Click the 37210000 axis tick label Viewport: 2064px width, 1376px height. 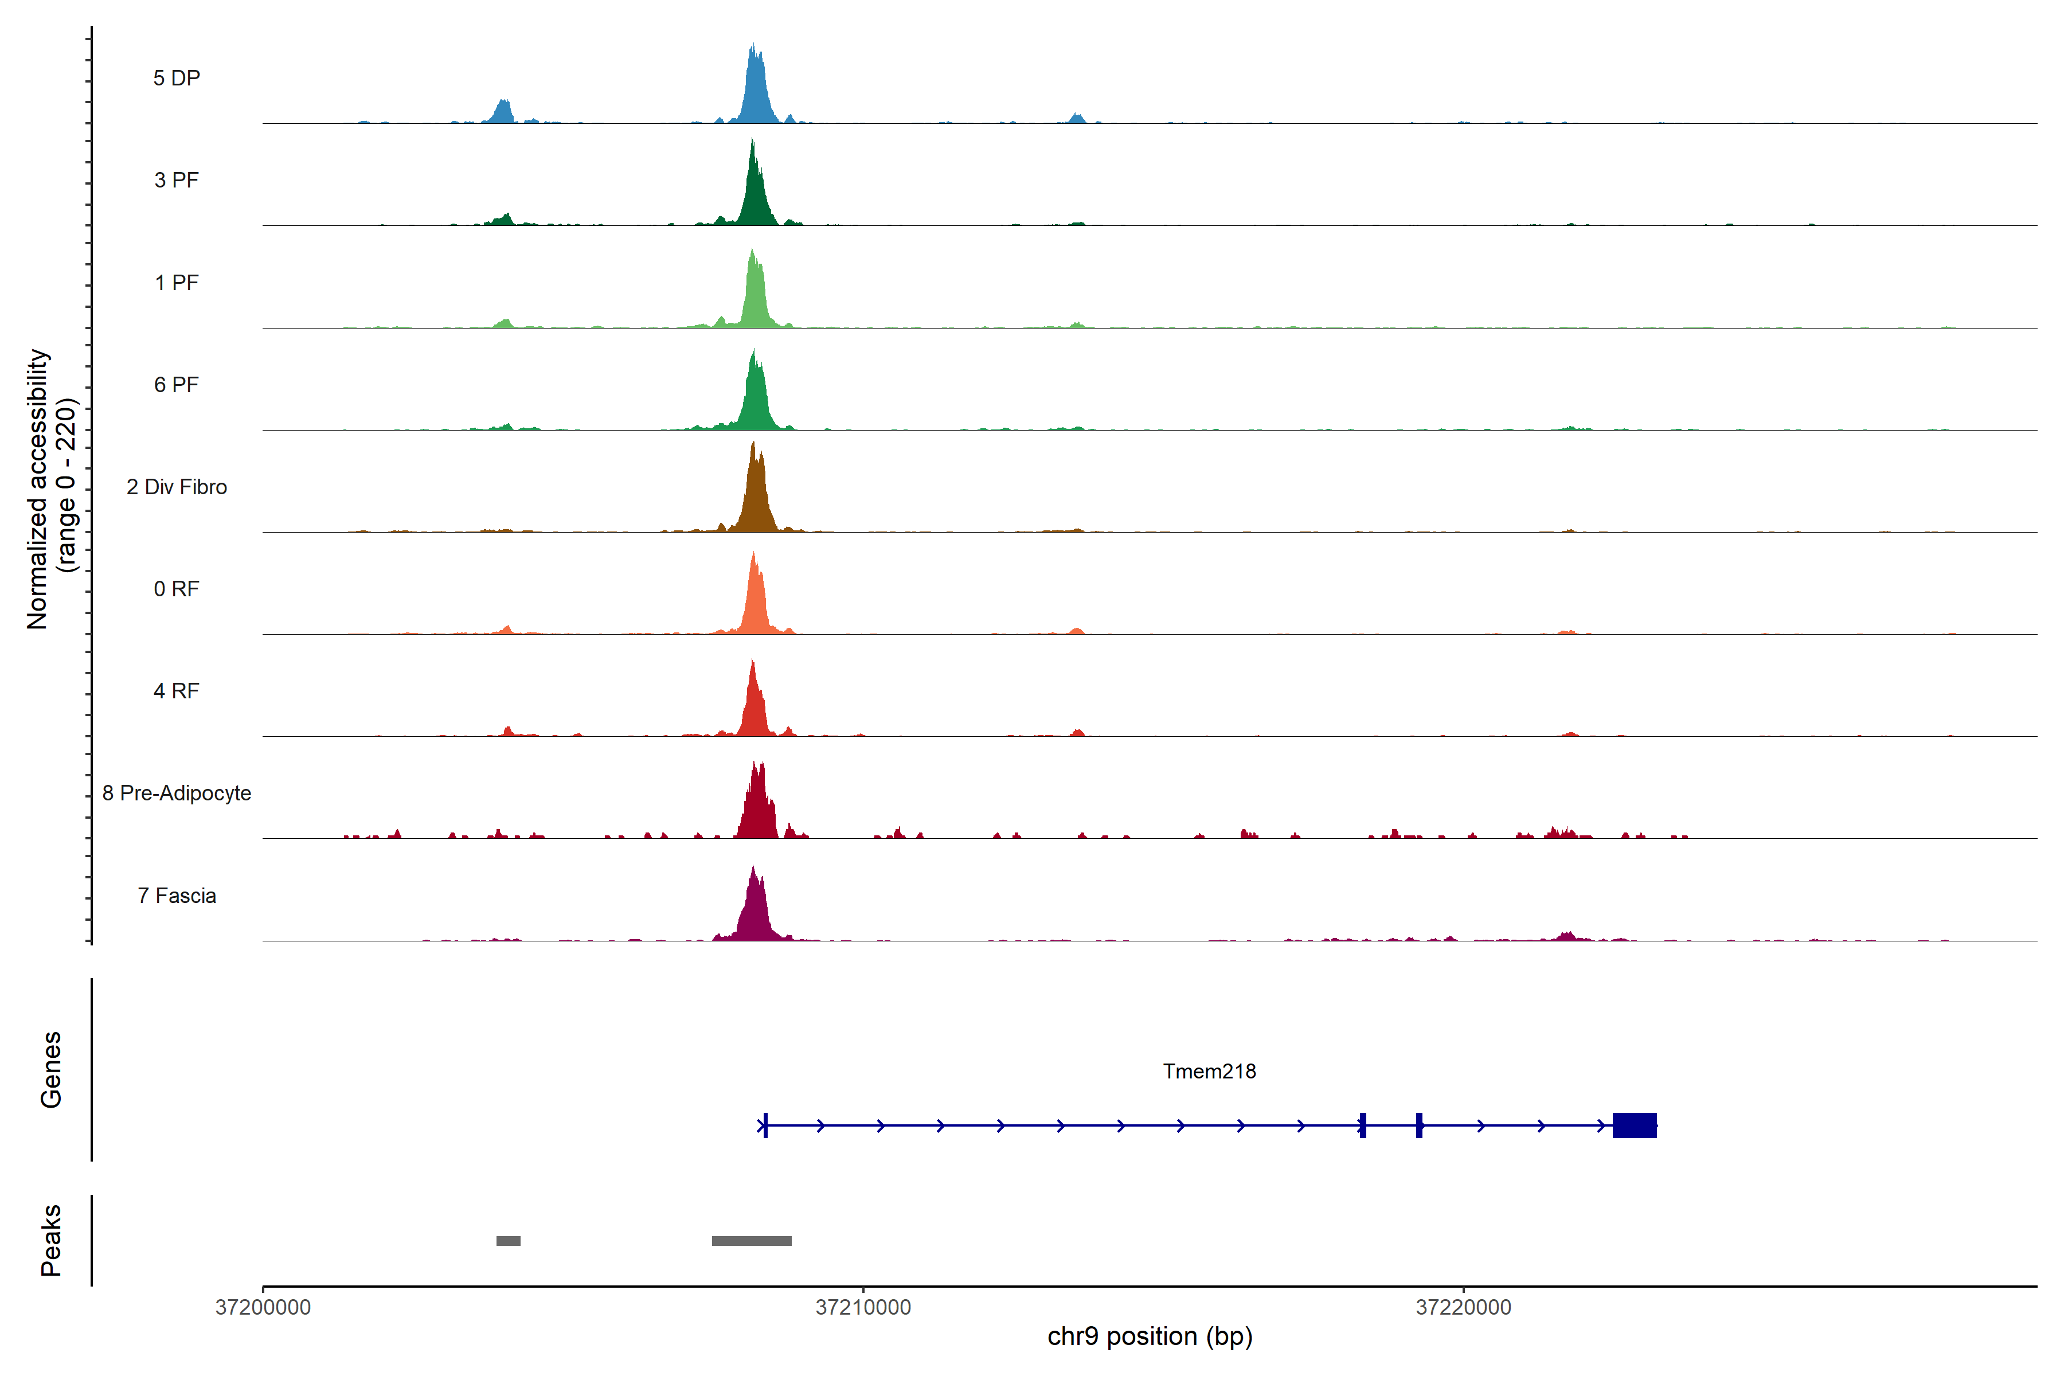[x=863, y=1308]
